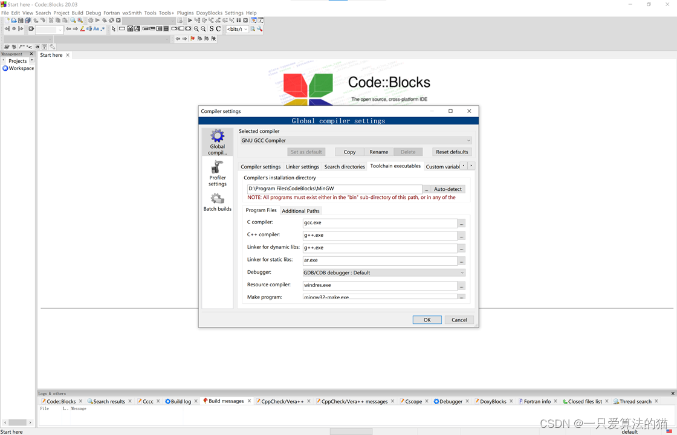This screenshot has width=677, height=435.
Task: Open the Compiler settings tab
Action: click(261, 167)
